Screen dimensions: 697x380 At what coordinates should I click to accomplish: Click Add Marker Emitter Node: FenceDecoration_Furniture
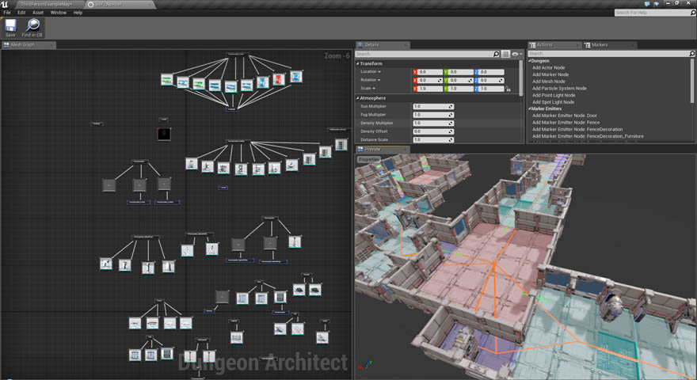(x=588, y=136)
